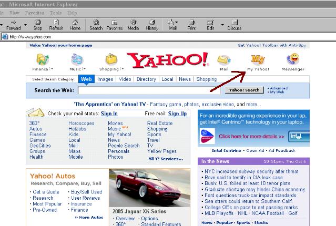Viewport: 336px width, 226px height.
Task: Click the Media toolbar icon
Action: 133,23
